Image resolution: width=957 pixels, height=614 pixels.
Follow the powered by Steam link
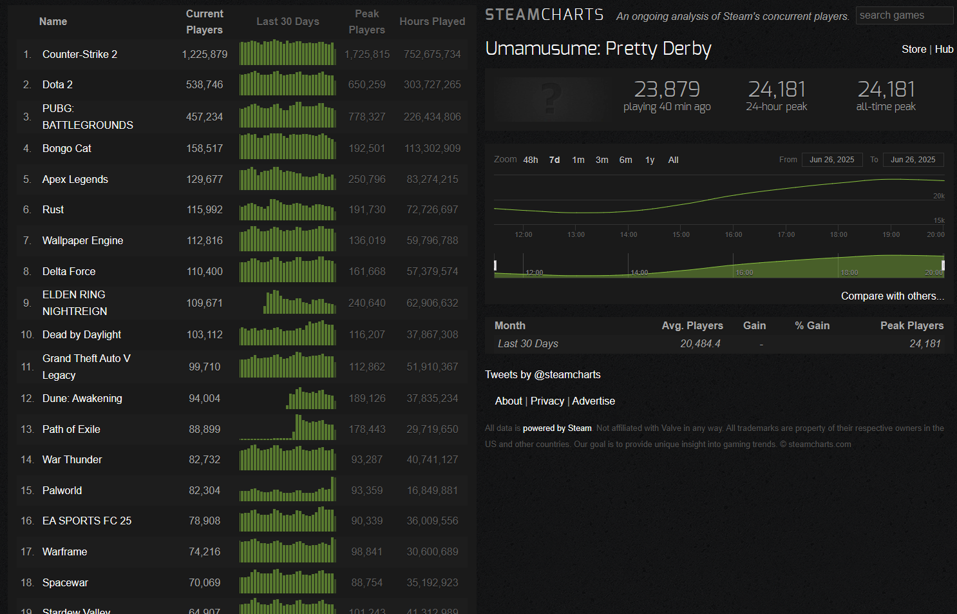pyautogui.click(x=557, y=428)
